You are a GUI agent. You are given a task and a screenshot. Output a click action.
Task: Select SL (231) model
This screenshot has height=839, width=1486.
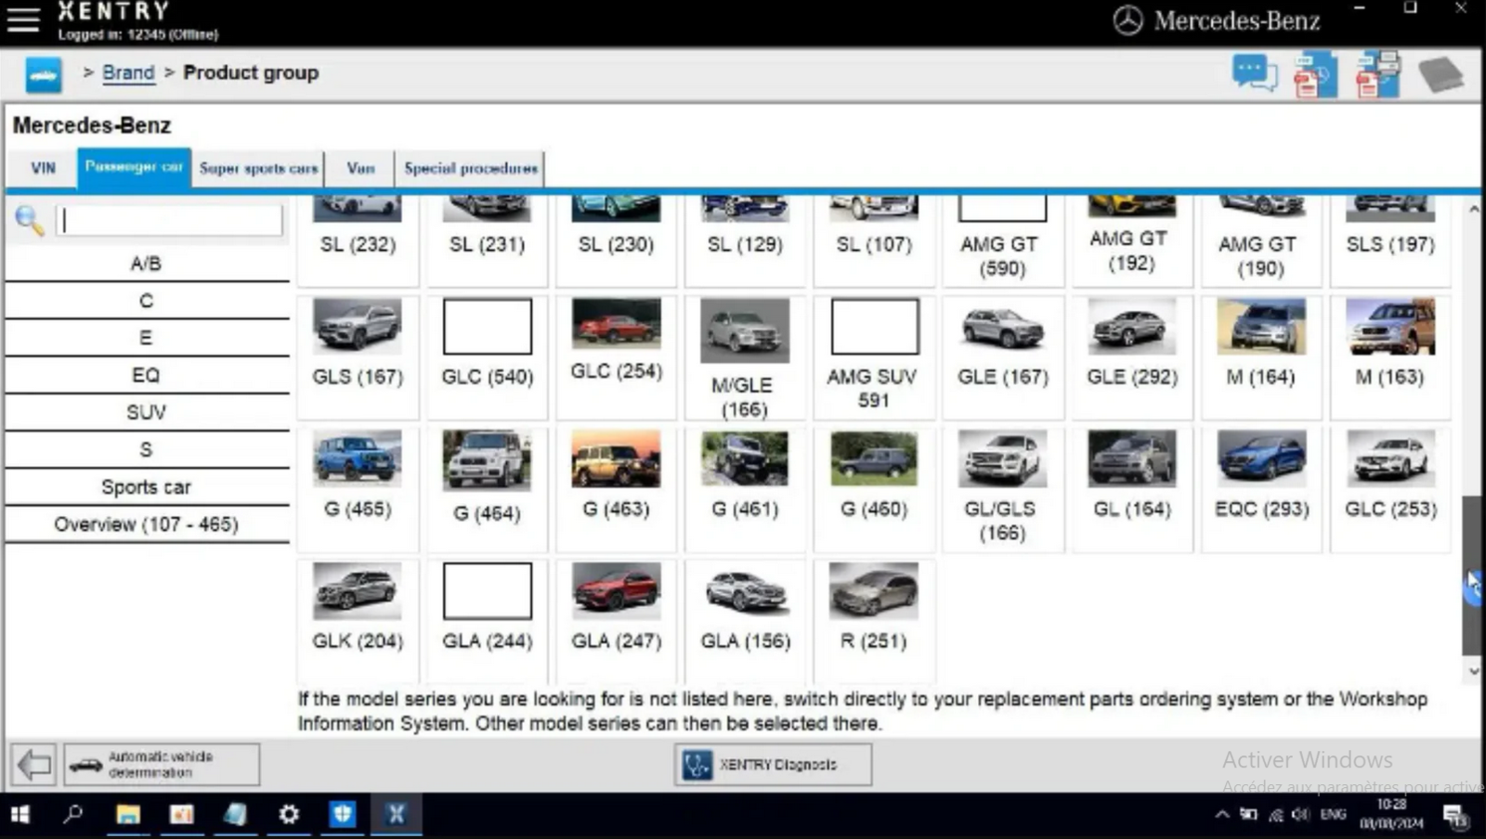[x=488, y=239]
